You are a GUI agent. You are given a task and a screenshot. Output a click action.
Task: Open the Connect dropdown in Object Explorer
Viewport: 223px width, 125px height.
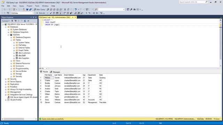(6, 21)
